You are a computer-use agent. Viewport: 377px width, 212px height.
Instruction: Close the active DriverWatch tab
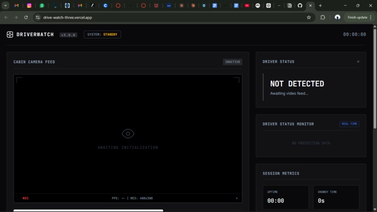pyautogui.click(x=311, y=6)
